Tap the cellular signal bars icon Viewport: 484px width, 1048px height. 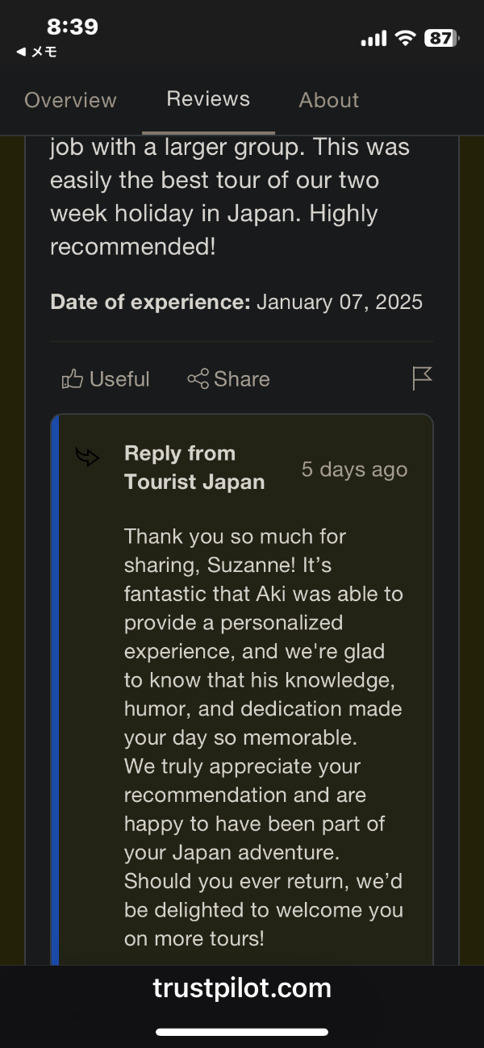[373, 39]
